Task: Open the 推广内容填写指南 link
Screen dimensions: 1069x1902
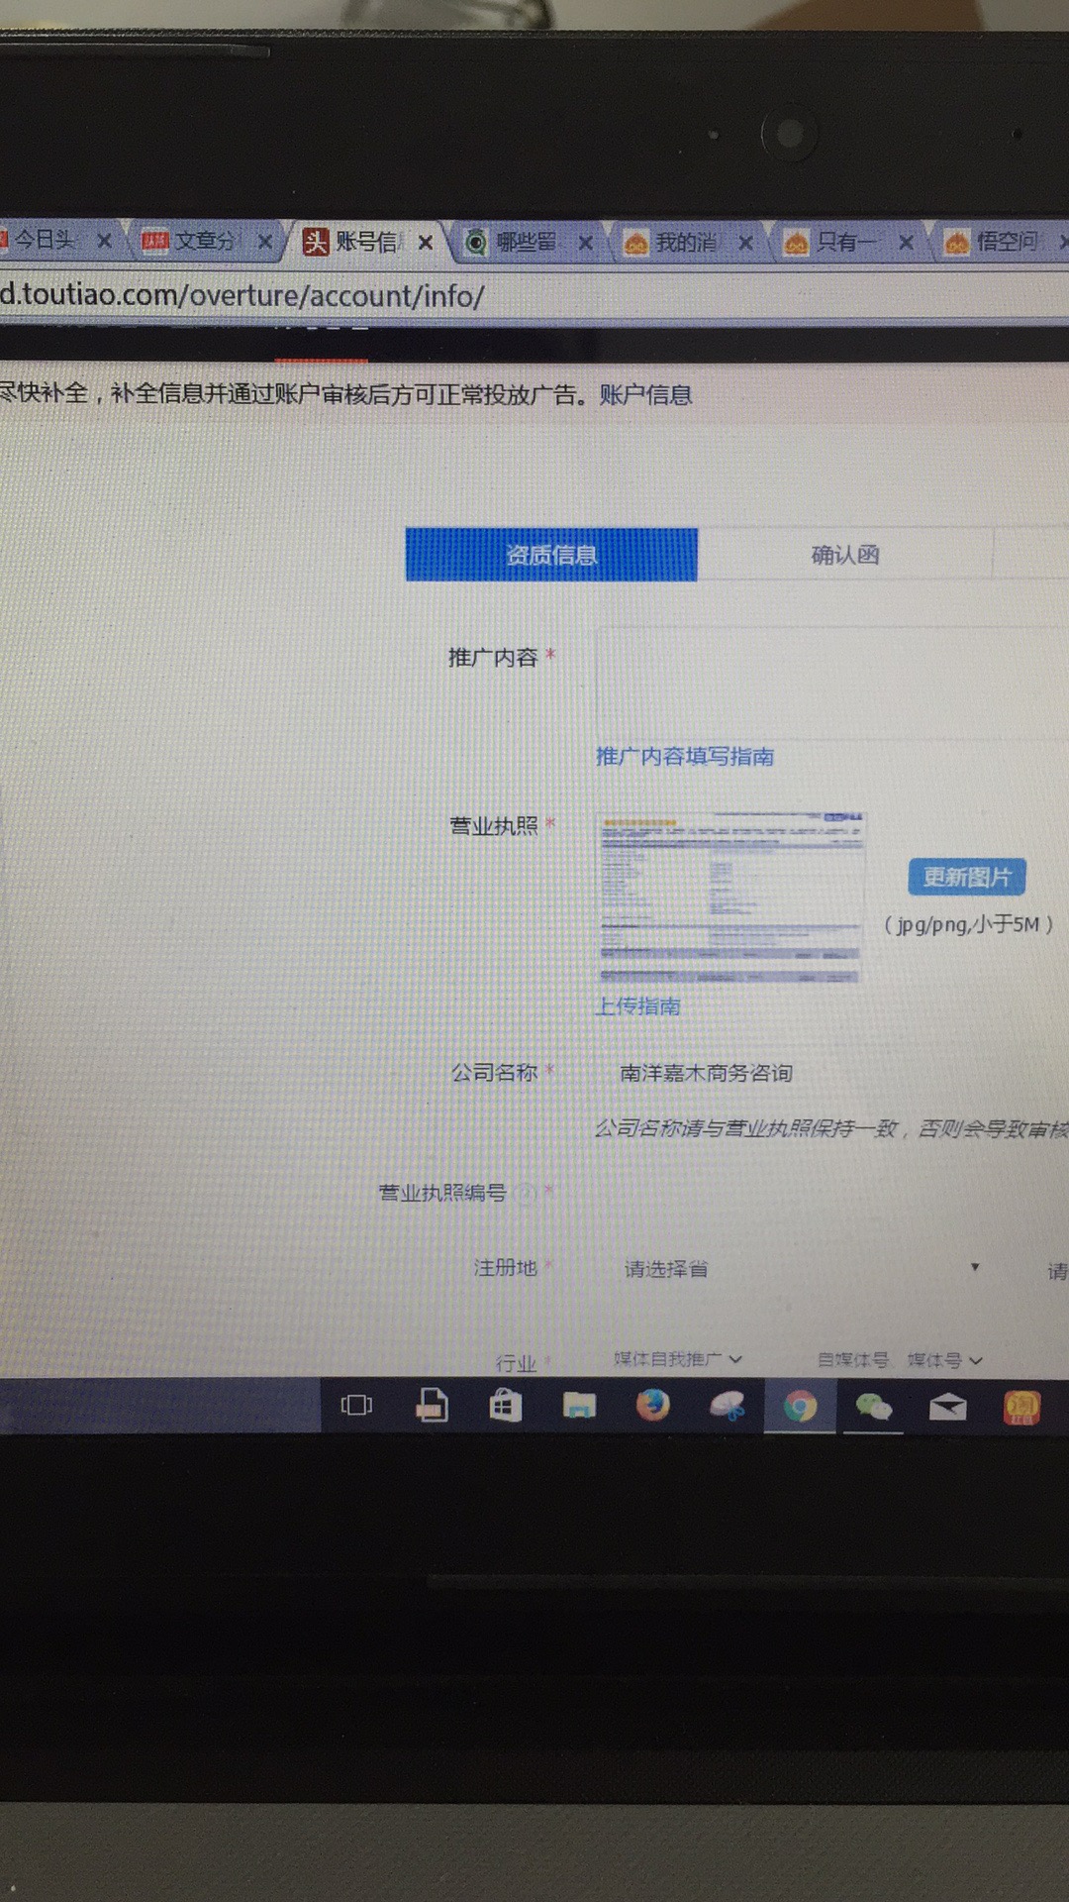Action: pyautogui.click(x=685, y=757)
